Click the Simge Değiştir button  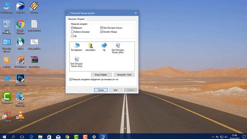point(102,75)
